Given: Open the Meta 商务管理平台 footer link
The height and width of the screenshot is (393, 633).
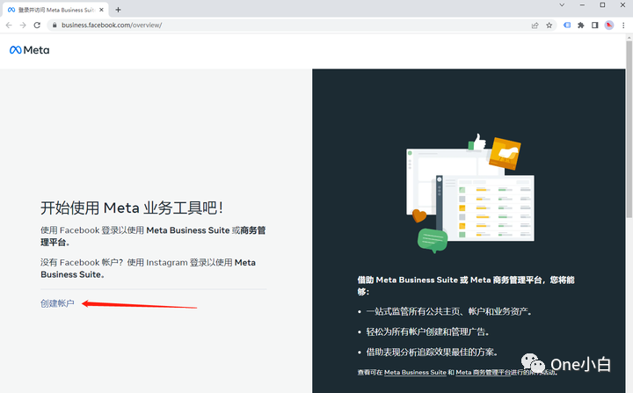Looking at the screenshot, I should pos(484,373).
